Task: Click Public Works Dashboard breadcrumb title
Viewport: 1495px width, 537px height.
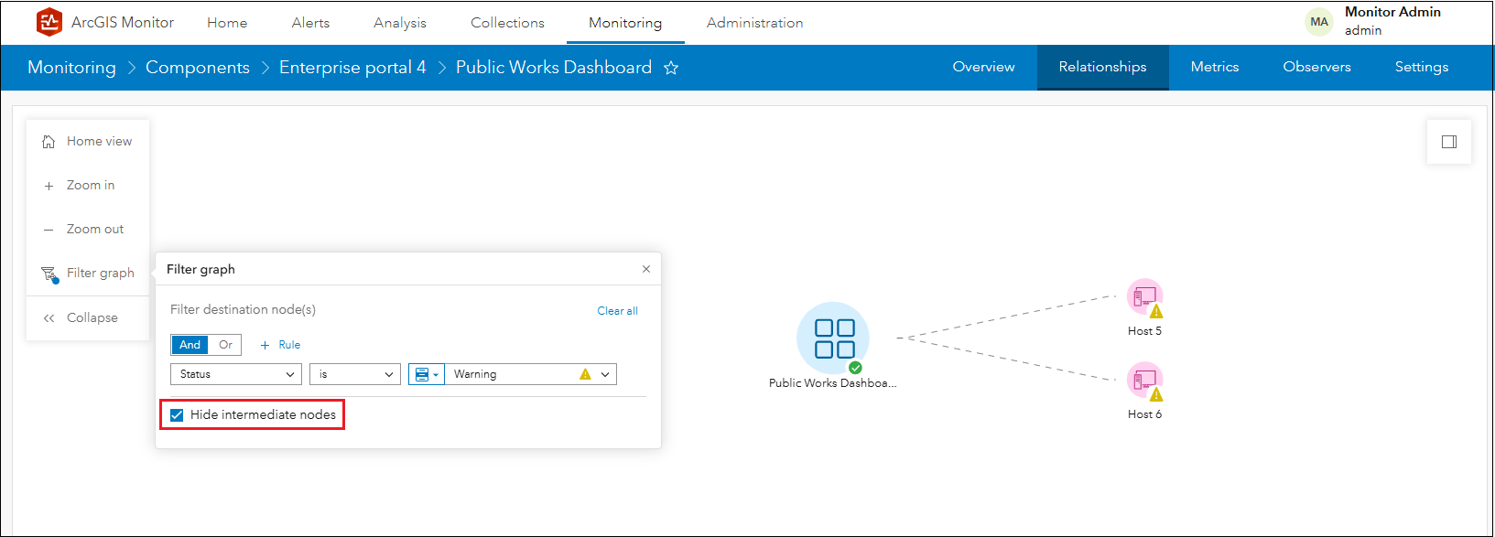Action: (554, 68)
